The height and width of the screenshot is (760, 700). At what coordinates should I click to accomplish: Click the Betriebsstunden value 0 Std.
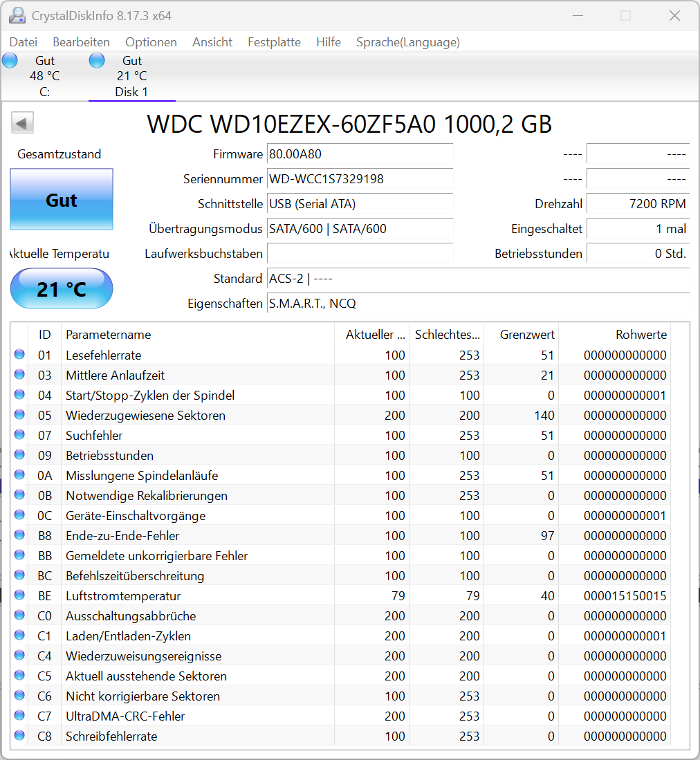pyautogui.click(x=638, y=254)
